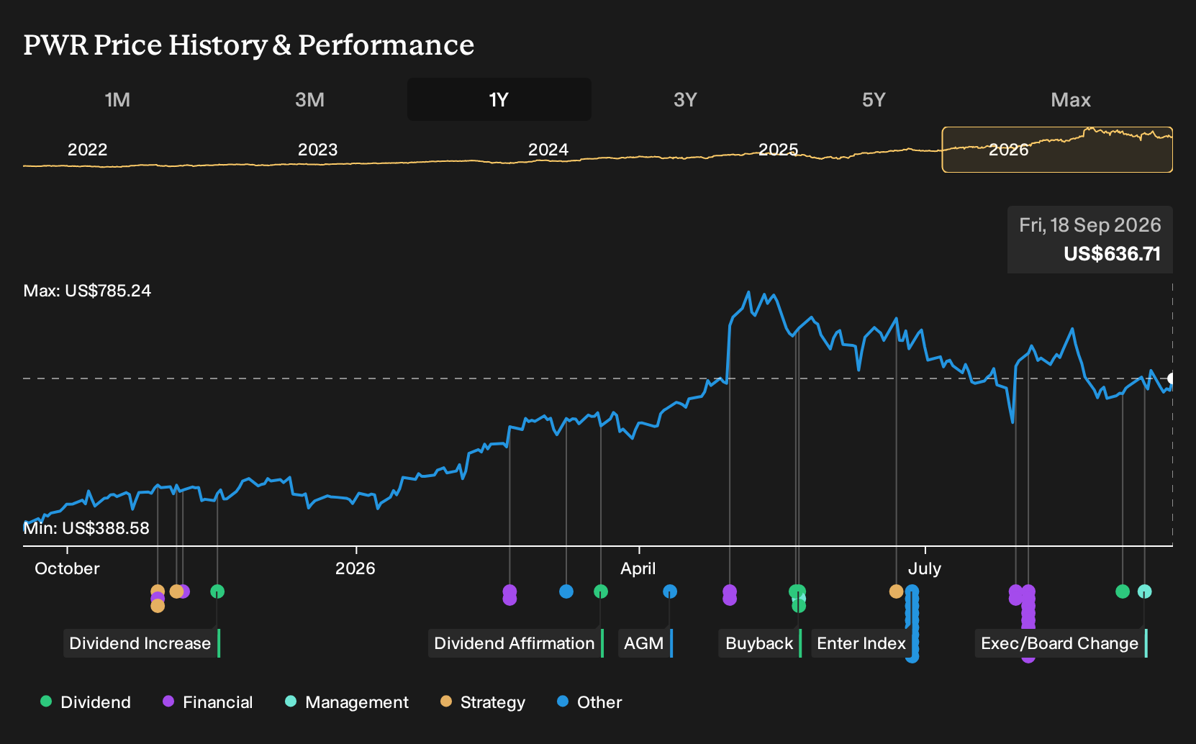Toggle the Financial legend filter
1196x744 pixels.
(x=207, y=702)
